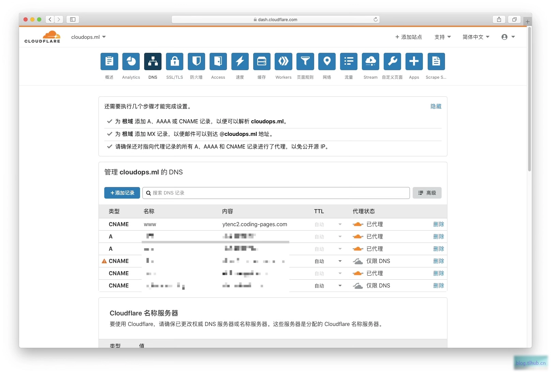Open the 简体中文 language dropdown
Image resolution: width=551 pixels, height=373 pixels.
[x=476, y=37]
